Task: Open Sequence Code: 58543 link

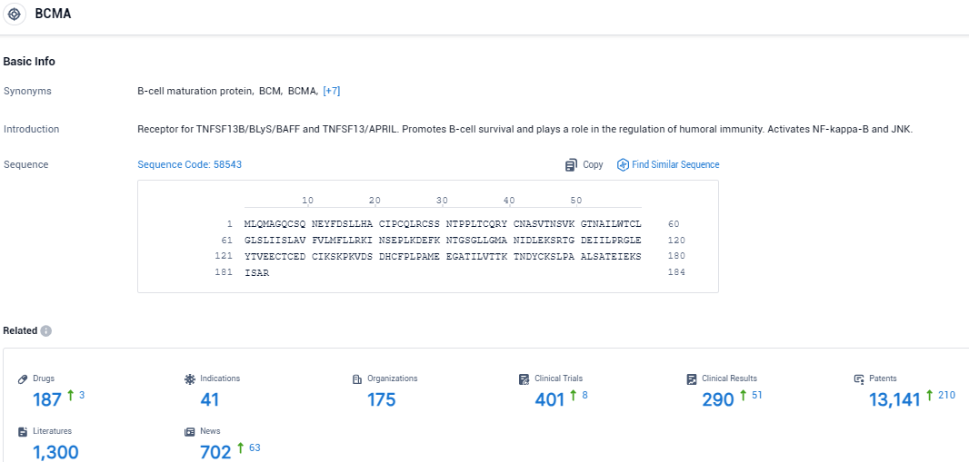Action: (x=189, y=164)
